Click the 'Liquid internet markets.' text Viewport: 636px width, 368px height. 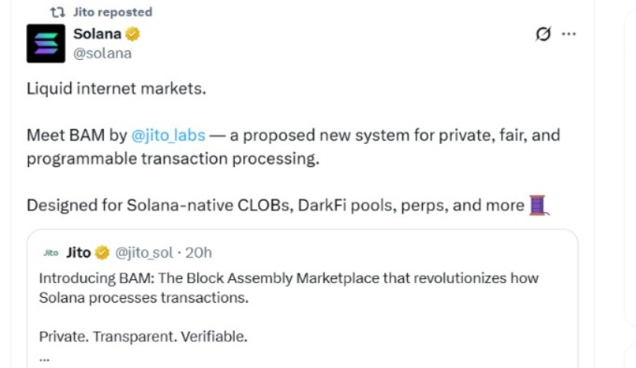116,88
